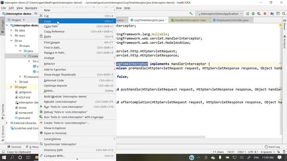Choose Optimize Imports menu entry
Screen dimensions: 287x161
coord(77,85)
